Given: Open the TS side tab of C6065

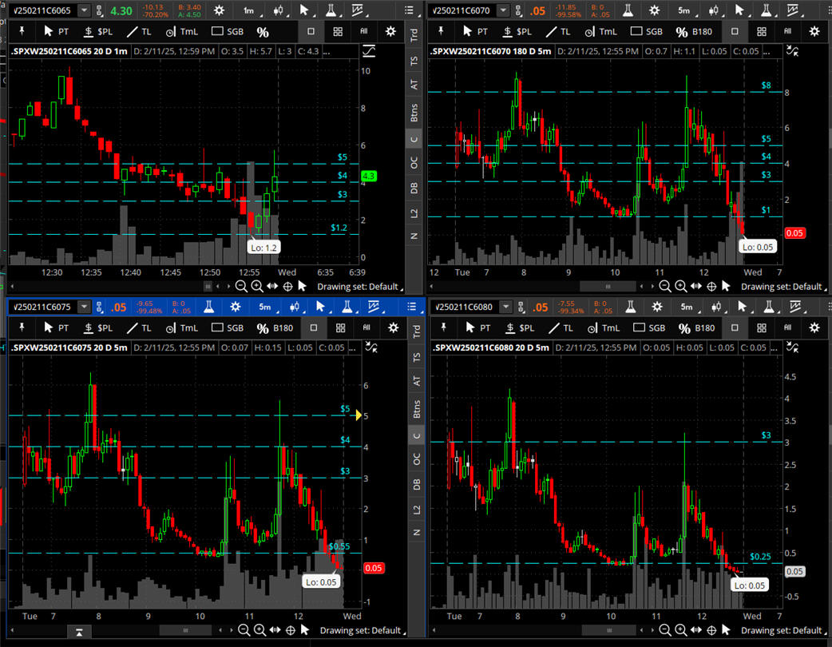Looking at the screenshot, I should point(414,61).
